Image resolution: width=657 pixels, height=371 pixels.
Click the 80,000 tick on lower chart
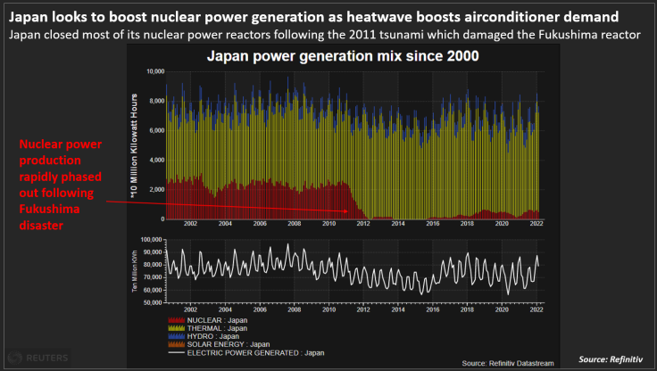pos(153,265)
